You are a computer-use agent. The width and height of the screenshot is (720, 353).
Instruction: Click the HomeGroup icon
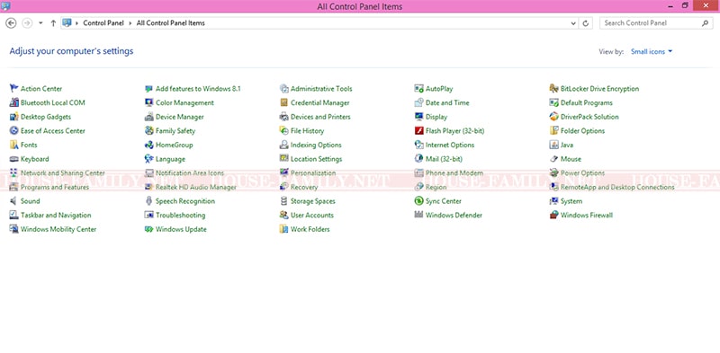[148, 145]
